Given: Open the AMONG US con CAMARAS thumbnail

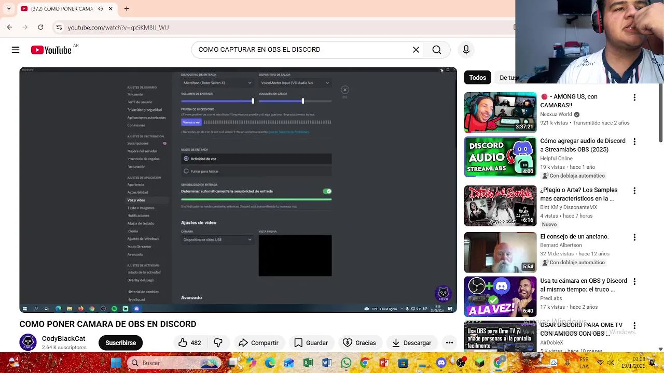Looking at the screenshot, I should (500, 112).
